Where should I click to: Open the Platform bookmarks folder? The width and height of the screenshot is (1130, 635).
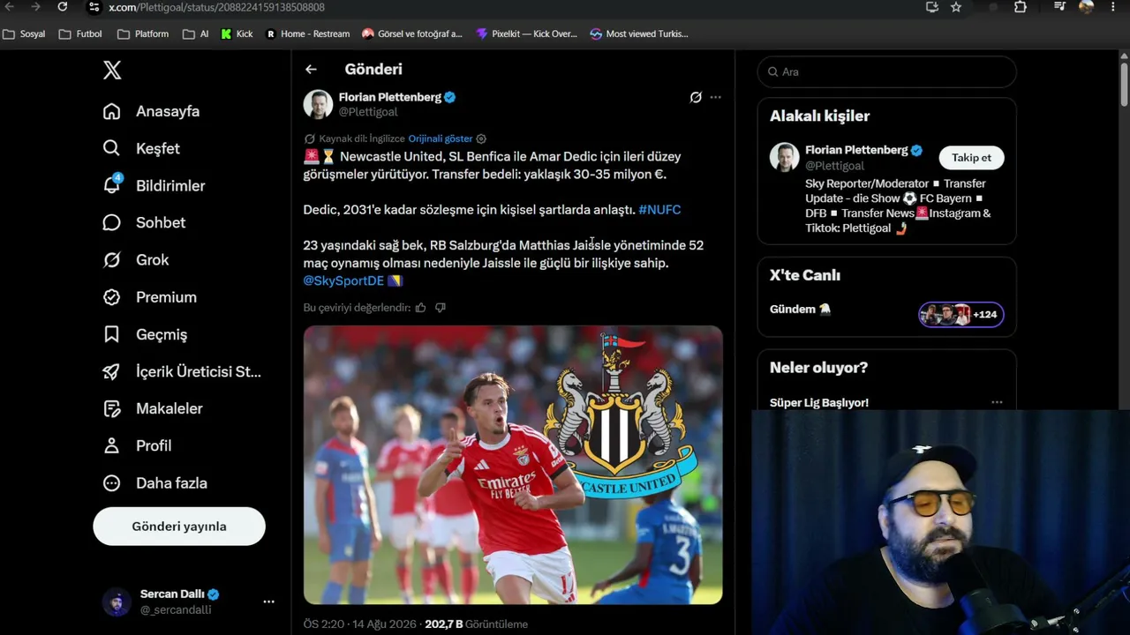pos(143,34)
